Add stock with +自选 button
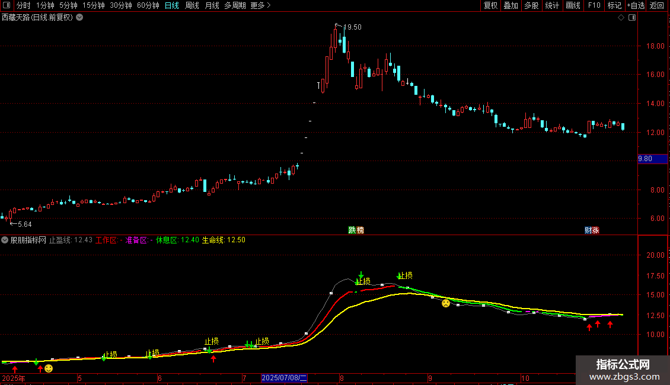Image resolution: width=670 pixels, height=385 pixels. coord(636,5)
